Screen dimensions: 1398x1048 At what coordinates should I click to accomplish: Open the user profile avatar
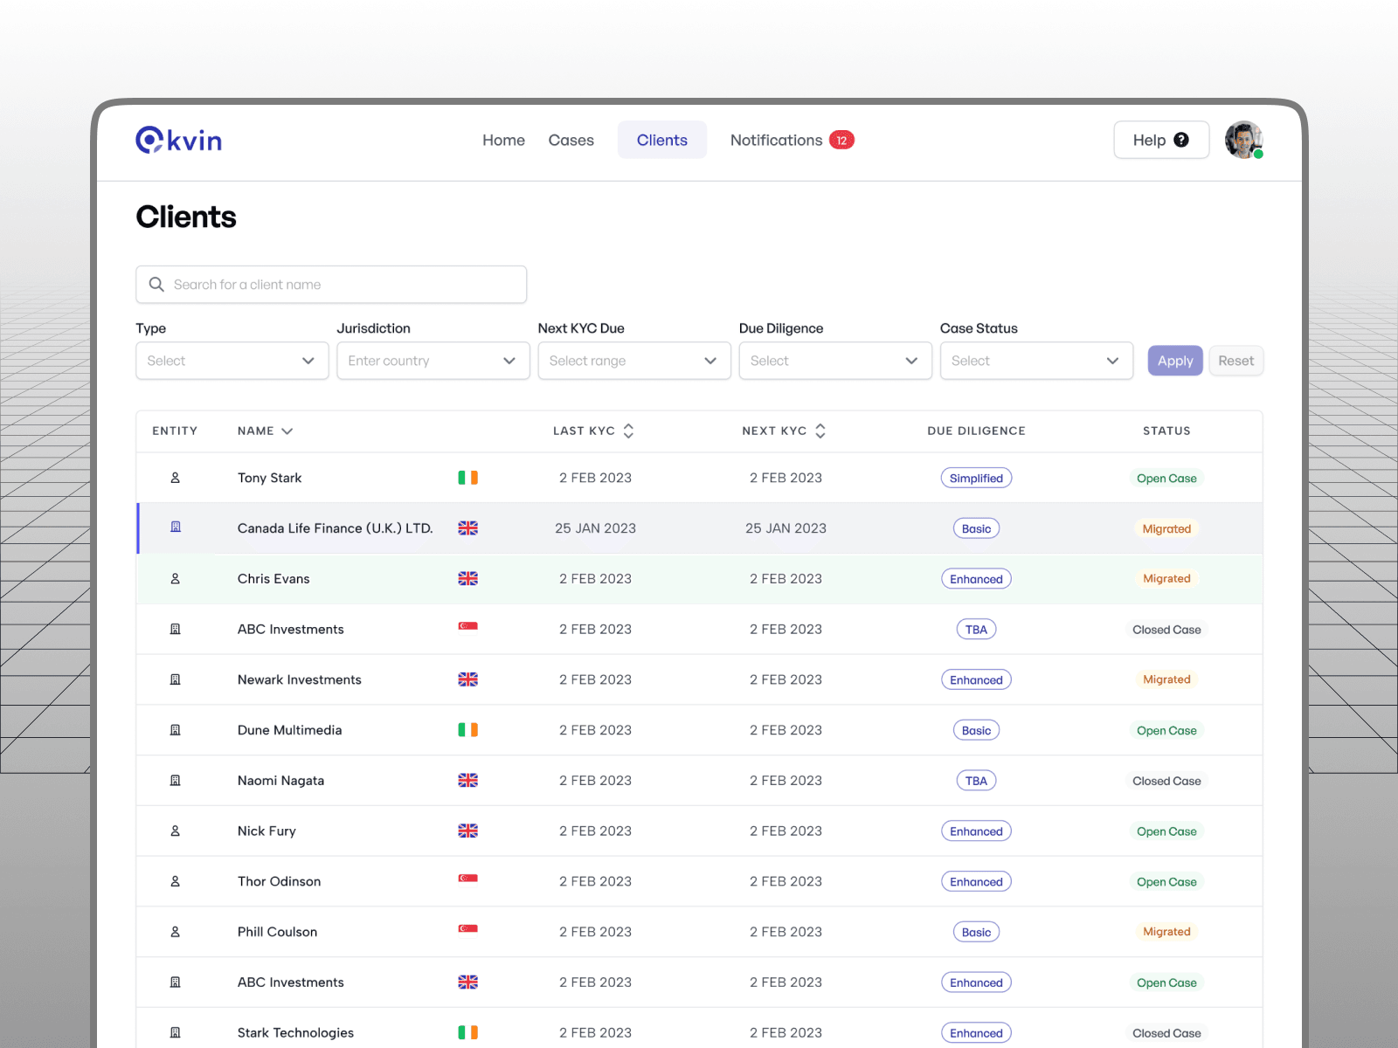tap(1242, 140)
